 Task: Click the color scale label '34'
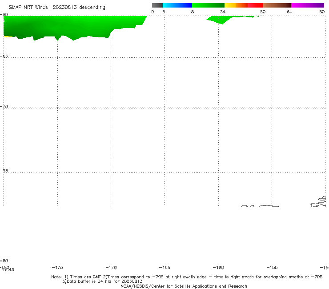(x=223, y=12)
